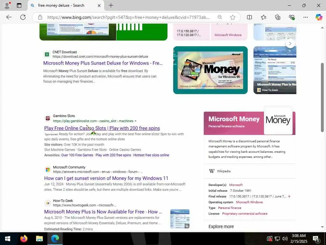Click the Microsoft Community favicon
This screenshot has height=245, width=326.
48,170
